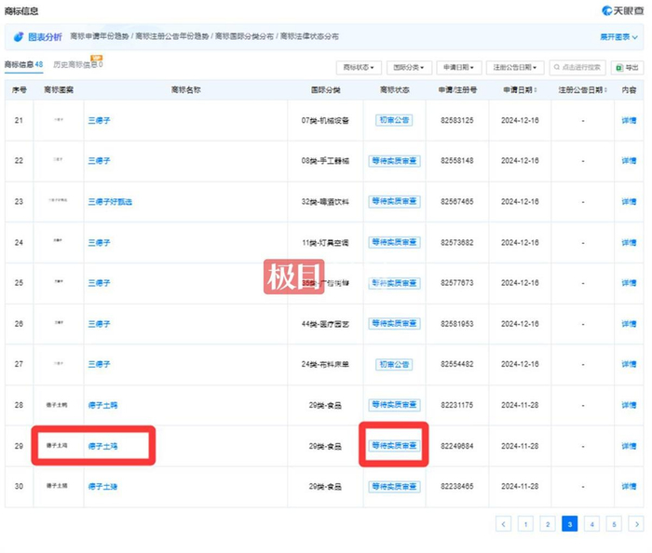Jump to page 4 of results
652x553 pixels.
(591, 524)
